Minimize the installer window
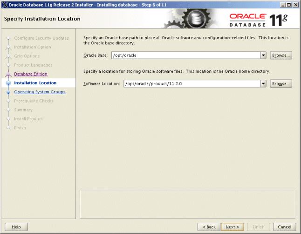Image resolution: width=301 pixels, height=234 pixels. click(x=282, y=5)
